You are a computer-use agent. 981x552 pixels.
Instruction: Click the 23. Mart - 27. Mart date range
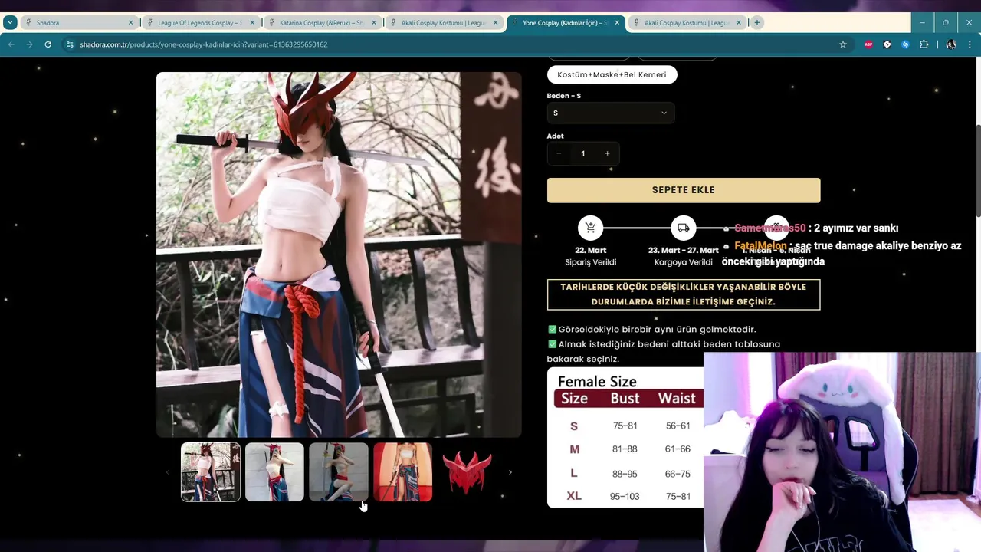(683, 250)
